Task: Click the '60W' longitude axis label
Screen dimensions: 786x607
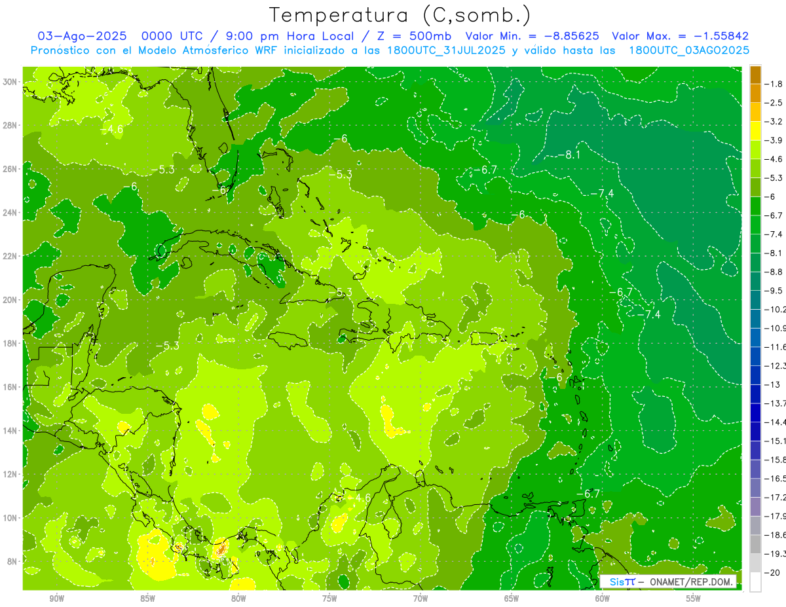Action: coord(603,598)
